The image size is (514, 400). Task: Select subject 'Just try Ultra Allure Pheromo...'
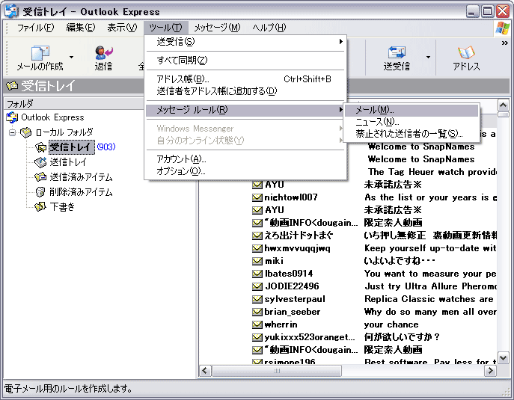(x=430, y=286)
